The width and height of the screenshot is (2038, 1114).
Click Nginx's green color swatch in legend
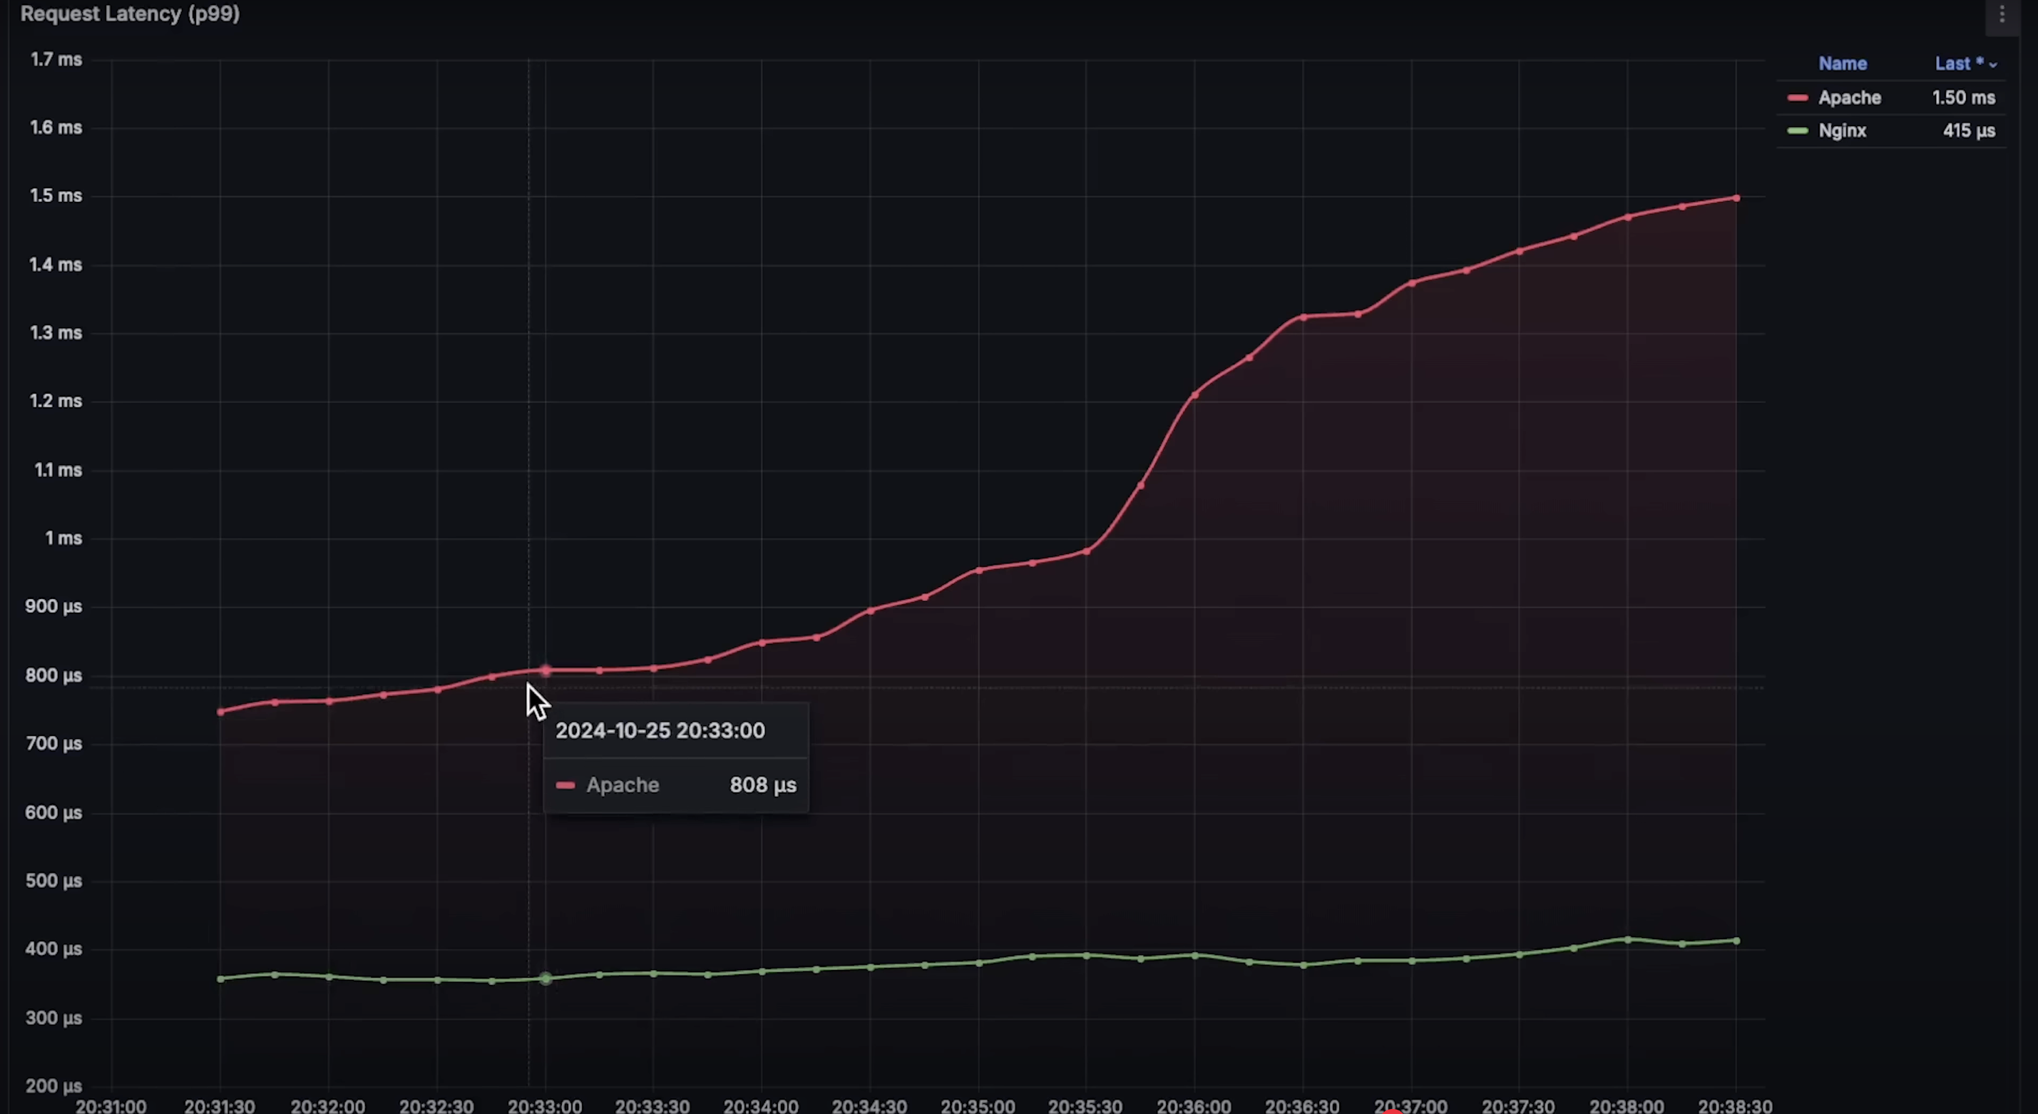[x=1798, y=131]
